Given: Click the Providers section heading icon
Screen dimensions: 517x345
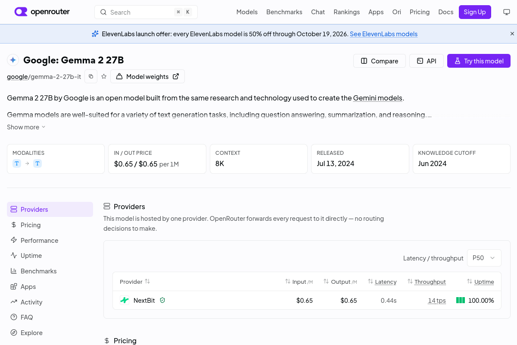Looking at the screenshot, I should 107,207.
